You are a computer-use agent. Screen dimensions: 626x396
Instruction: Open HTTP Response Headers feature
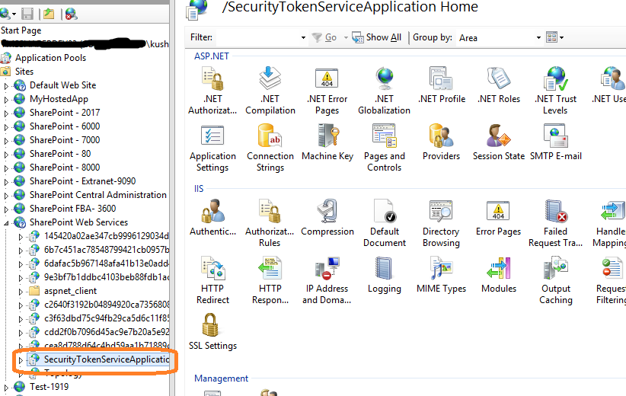270,280
